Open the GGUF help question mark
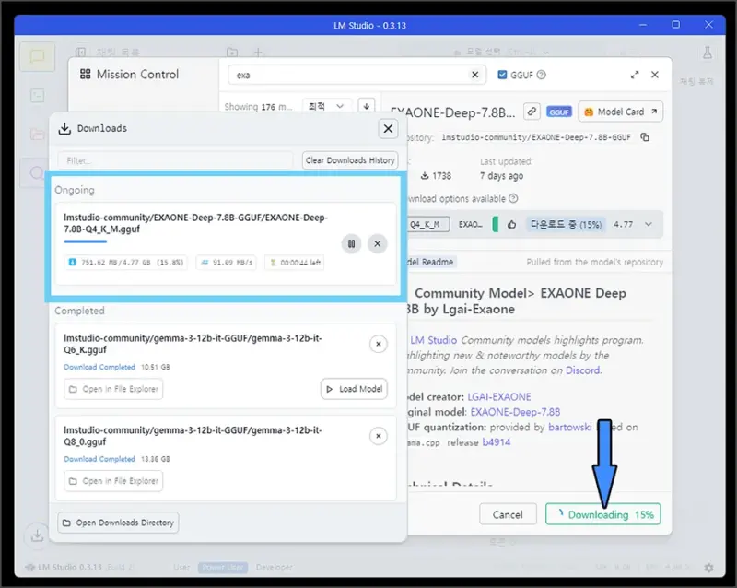 coord(542,75)
